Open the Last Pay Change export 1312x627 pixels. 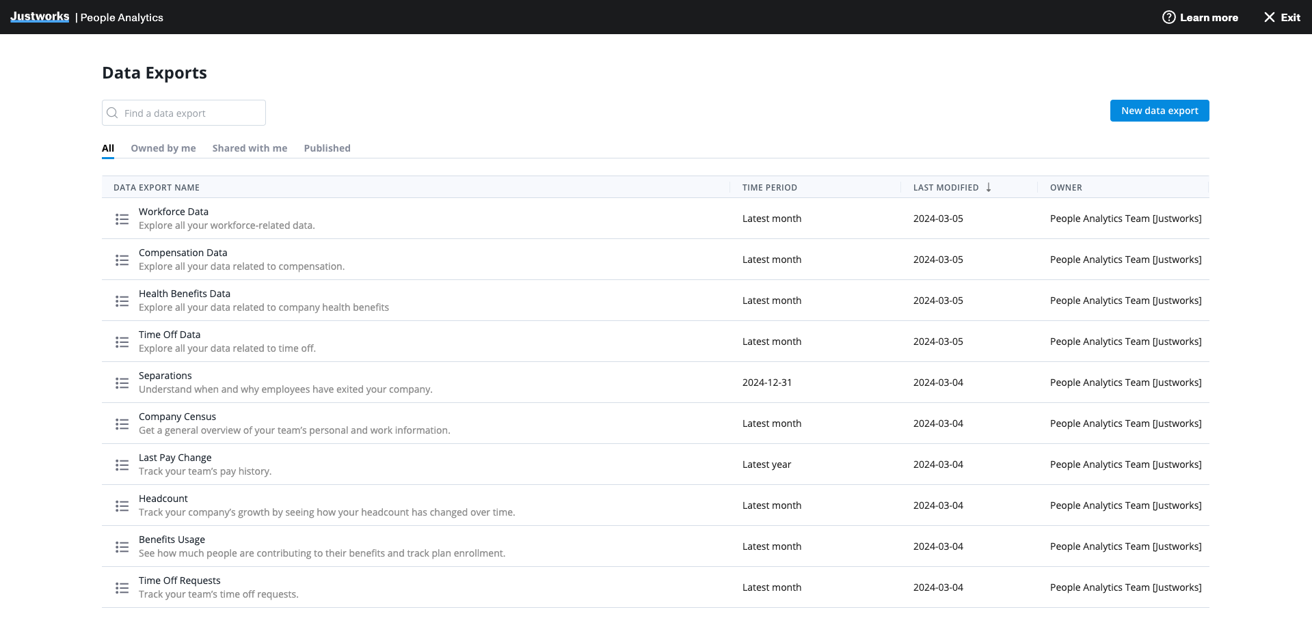click(x=175, y=458)
